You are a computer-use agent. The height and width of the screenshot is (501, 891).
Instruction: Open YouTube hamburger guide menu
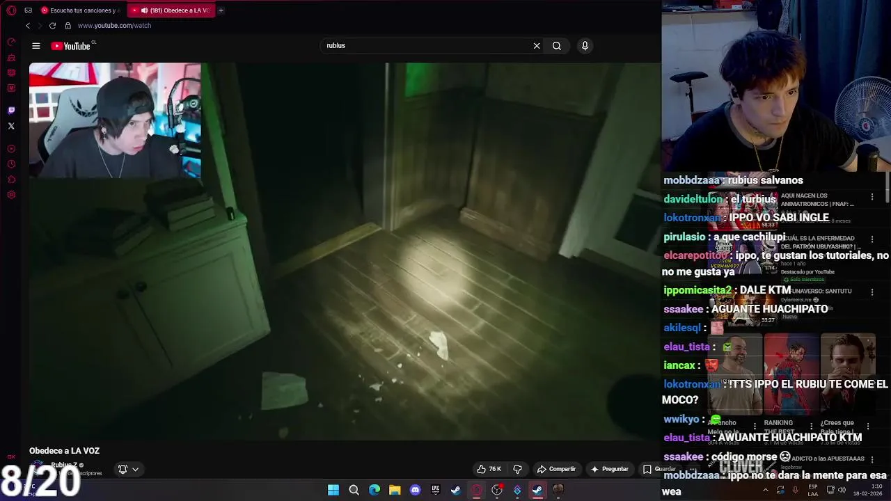[x=36, y=46]
